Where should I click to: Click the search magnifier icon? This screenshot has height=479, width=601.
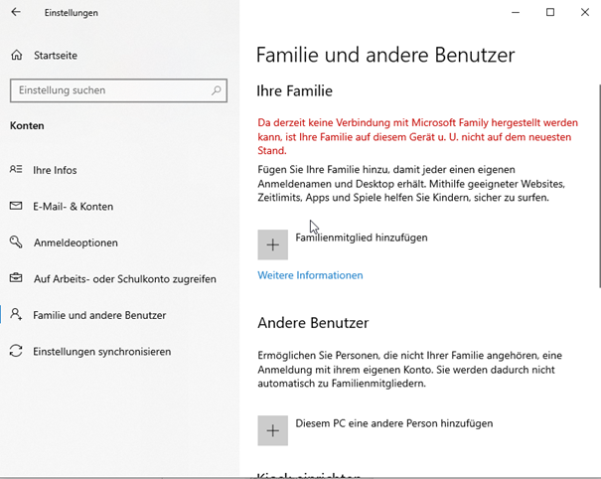(x=216, y=90)
